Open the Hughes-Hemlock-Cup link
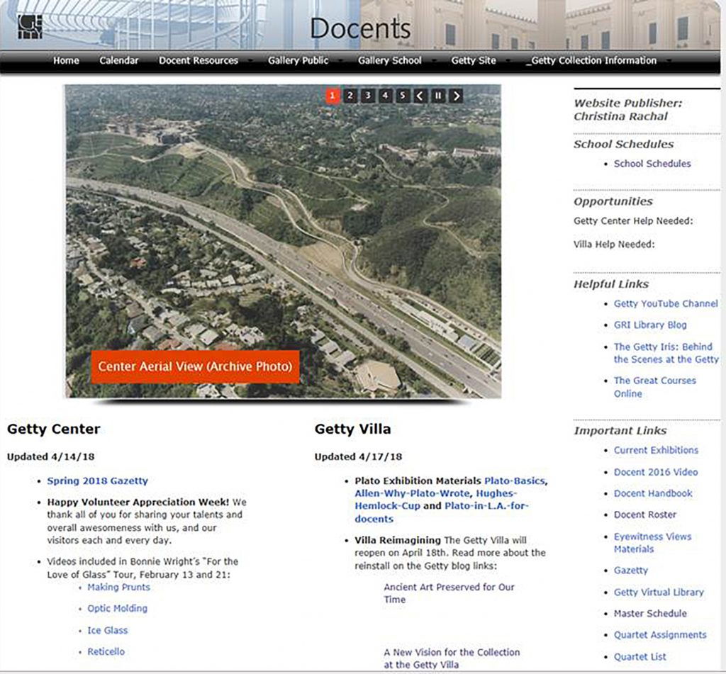 [436, 500]
